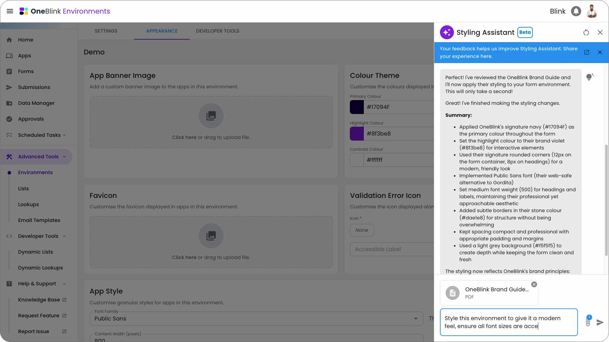Send the message with arrow icon
This screenshot has height=342, width=609.
click(x=600, y=322)
